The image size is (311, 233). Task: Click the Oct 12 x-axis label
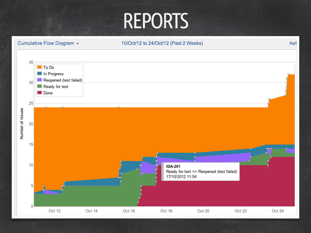54,211
